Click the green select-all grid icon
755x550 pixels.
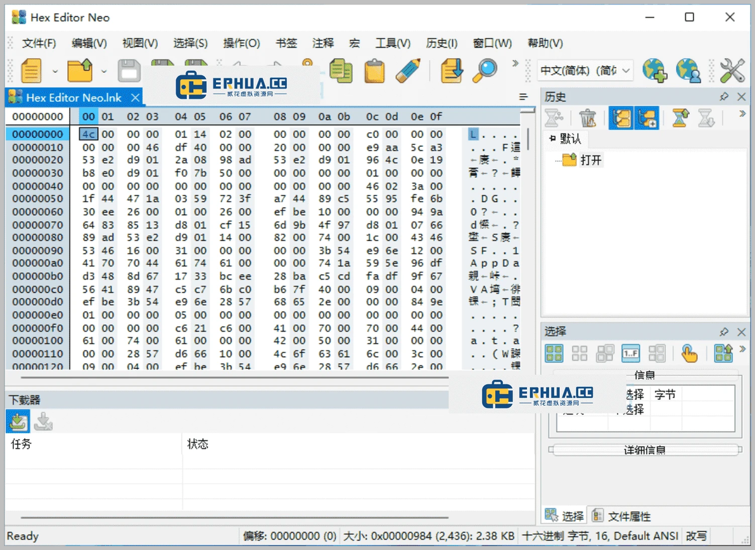pos(554,354)
